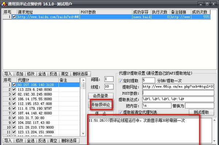The width and height of the screenshot is (219, 145).
Task: Click upper 导入 button under request list
Action: click(8, 74)
